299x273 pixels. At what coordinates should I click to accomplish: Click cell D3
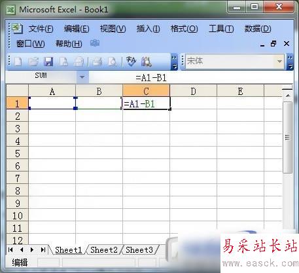coord(193,128)
